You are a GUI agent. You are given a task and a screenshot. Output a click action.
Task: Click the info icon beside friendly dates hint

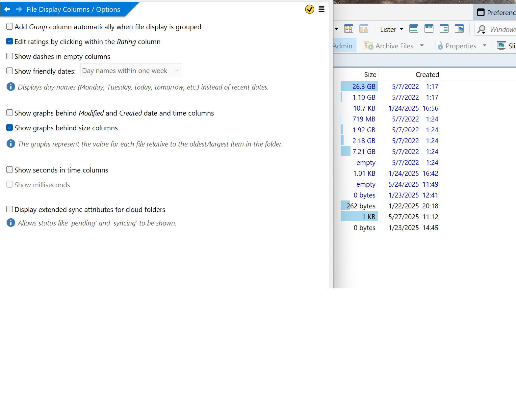tap(11, 87)
